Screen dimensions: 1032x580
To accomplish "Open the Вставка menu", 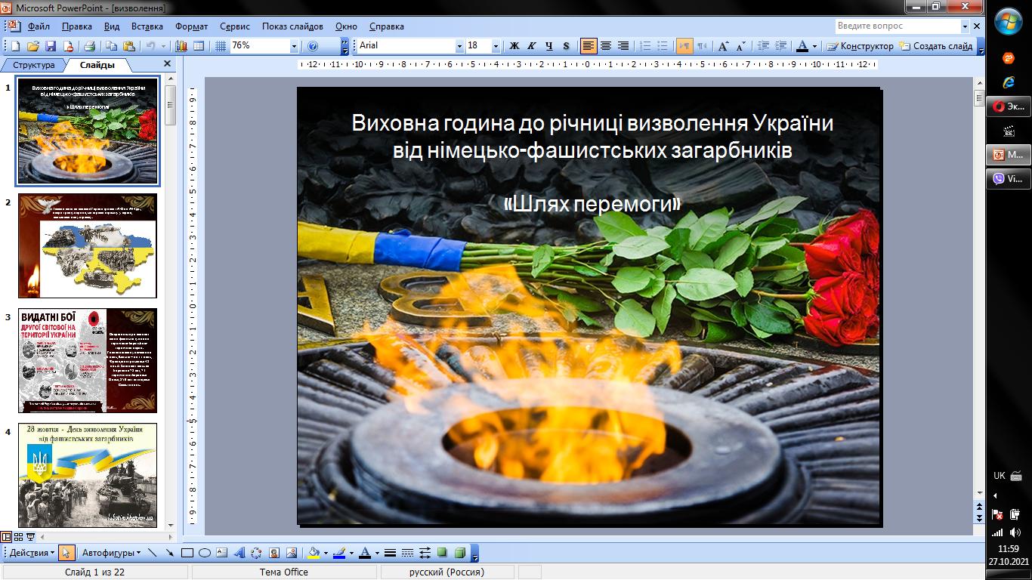I will pyautogui.click(x=147, y=26).
